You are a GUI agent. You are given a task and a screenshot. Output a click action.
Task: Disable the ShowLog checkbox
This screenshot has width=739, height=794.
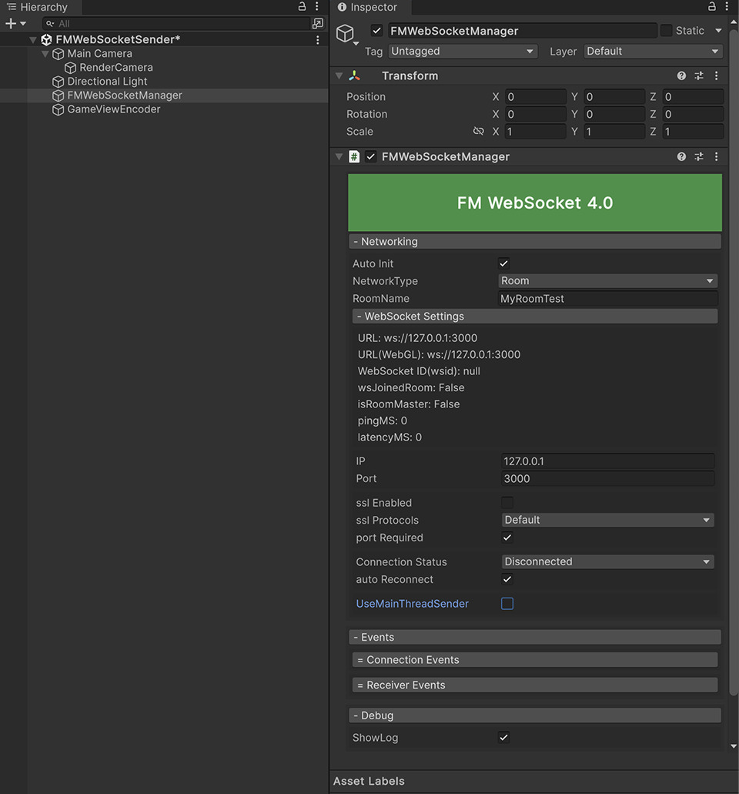pos(503,737)
